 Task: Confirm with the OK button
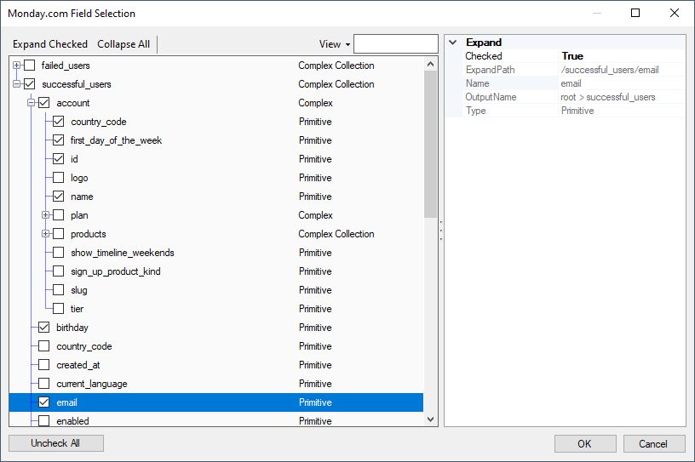click(585, 444)
